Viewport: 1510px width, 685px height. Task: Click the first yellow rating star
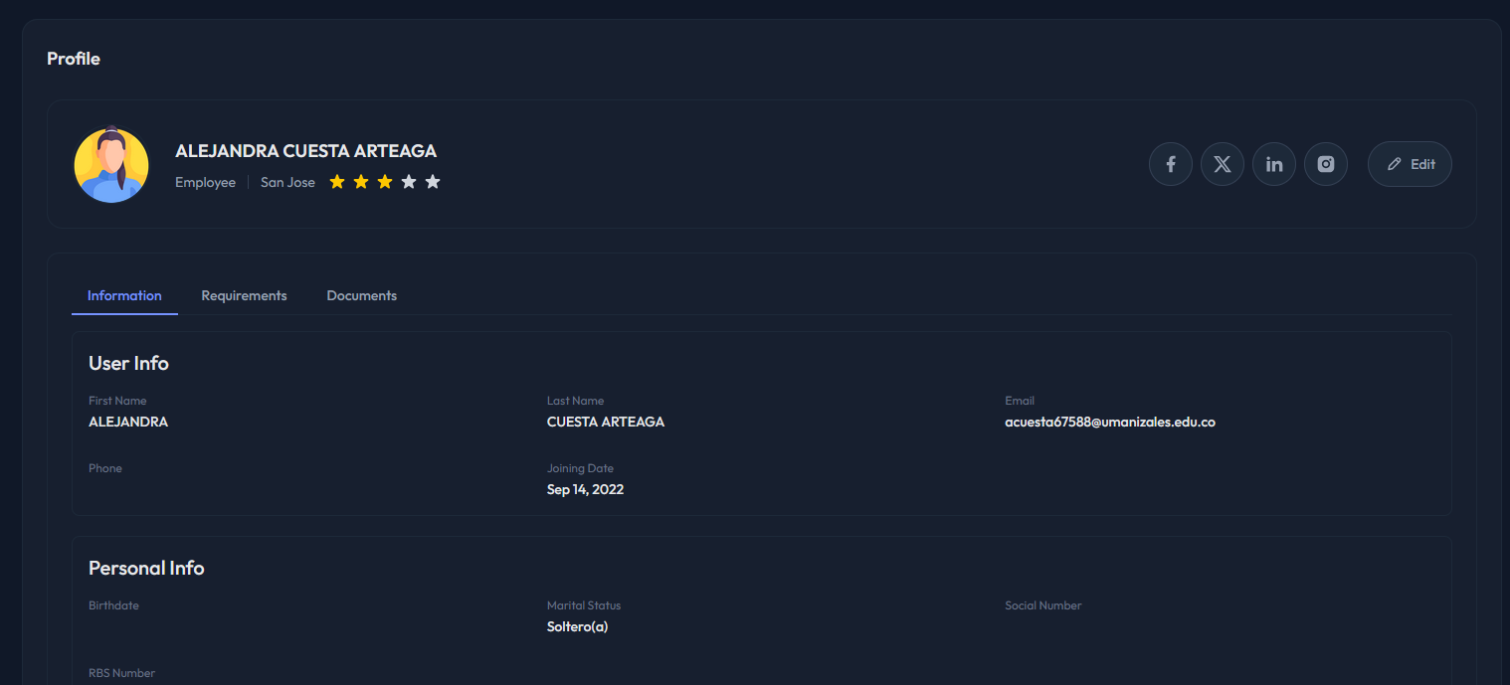[x=337, y=182]
